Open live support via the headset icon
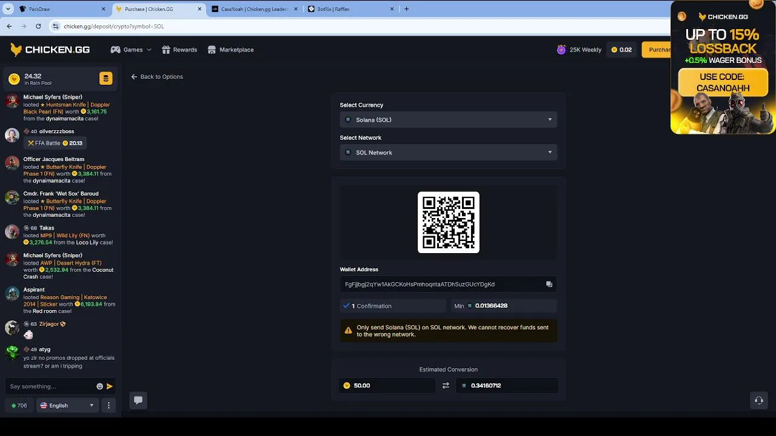This screenshot has width=776, height=436. pos(758,400)
